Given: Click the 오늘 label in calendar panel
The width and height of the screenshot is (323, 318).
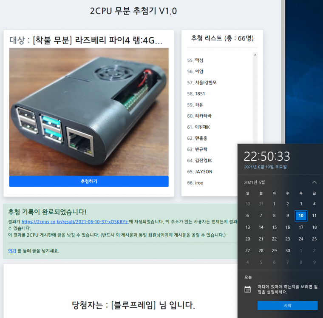Looking at the screenshot, I should tap(248, 277).
